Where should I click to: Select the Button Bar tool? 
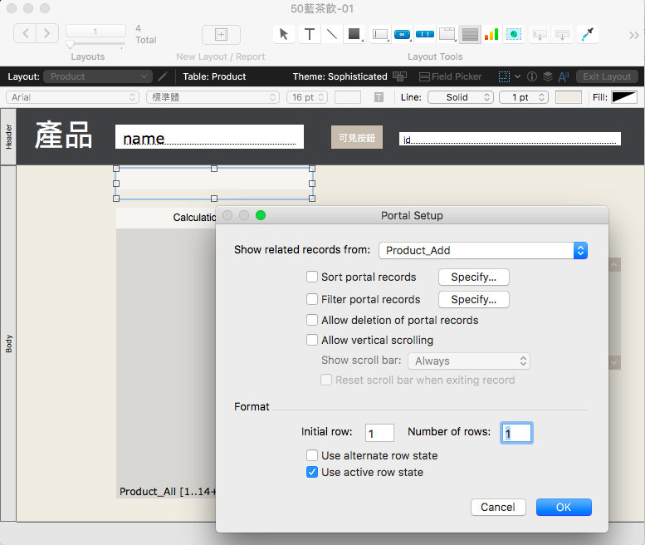pyautogui.click(x=425, y=34)
